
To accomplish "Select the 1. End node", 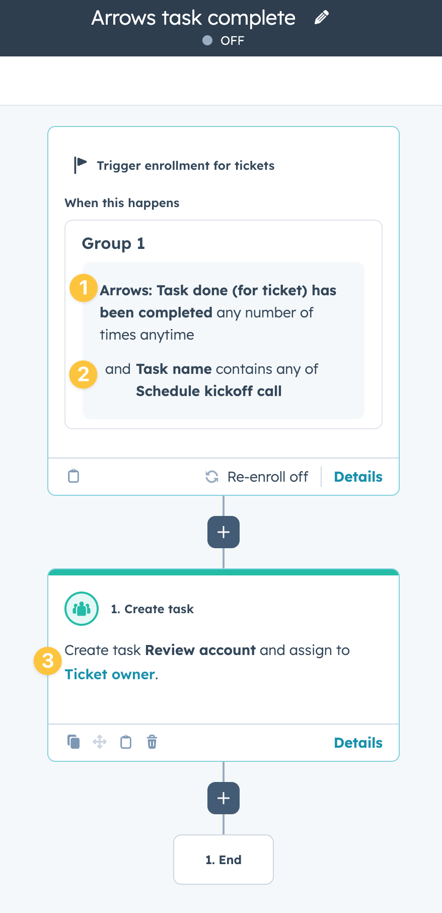I will coord(224,860).
